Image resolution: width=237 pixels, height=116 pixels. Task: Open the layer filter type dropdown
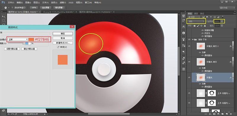(194, 17)
